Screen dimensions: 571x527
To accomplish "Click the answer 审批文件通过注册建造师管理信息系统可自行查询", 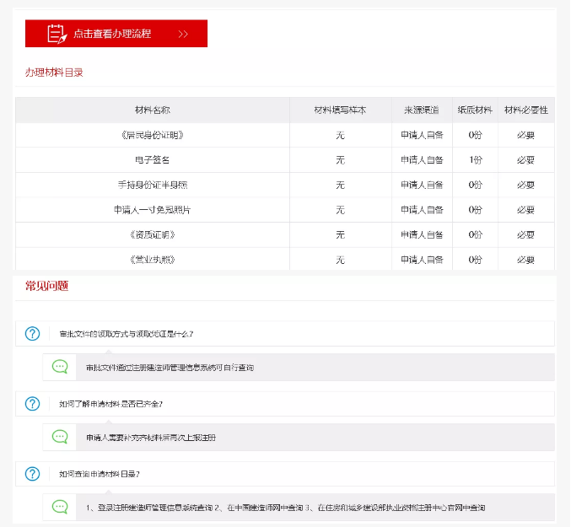I will tap(170, 368).
